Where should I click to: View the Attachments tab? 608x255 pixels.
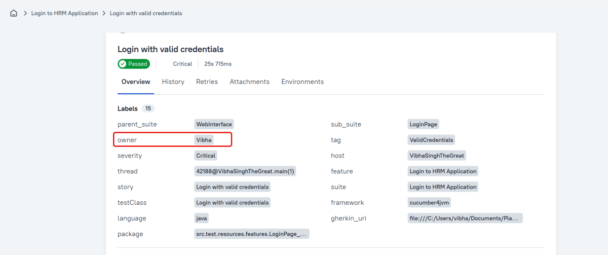click(x=249, y=82)
